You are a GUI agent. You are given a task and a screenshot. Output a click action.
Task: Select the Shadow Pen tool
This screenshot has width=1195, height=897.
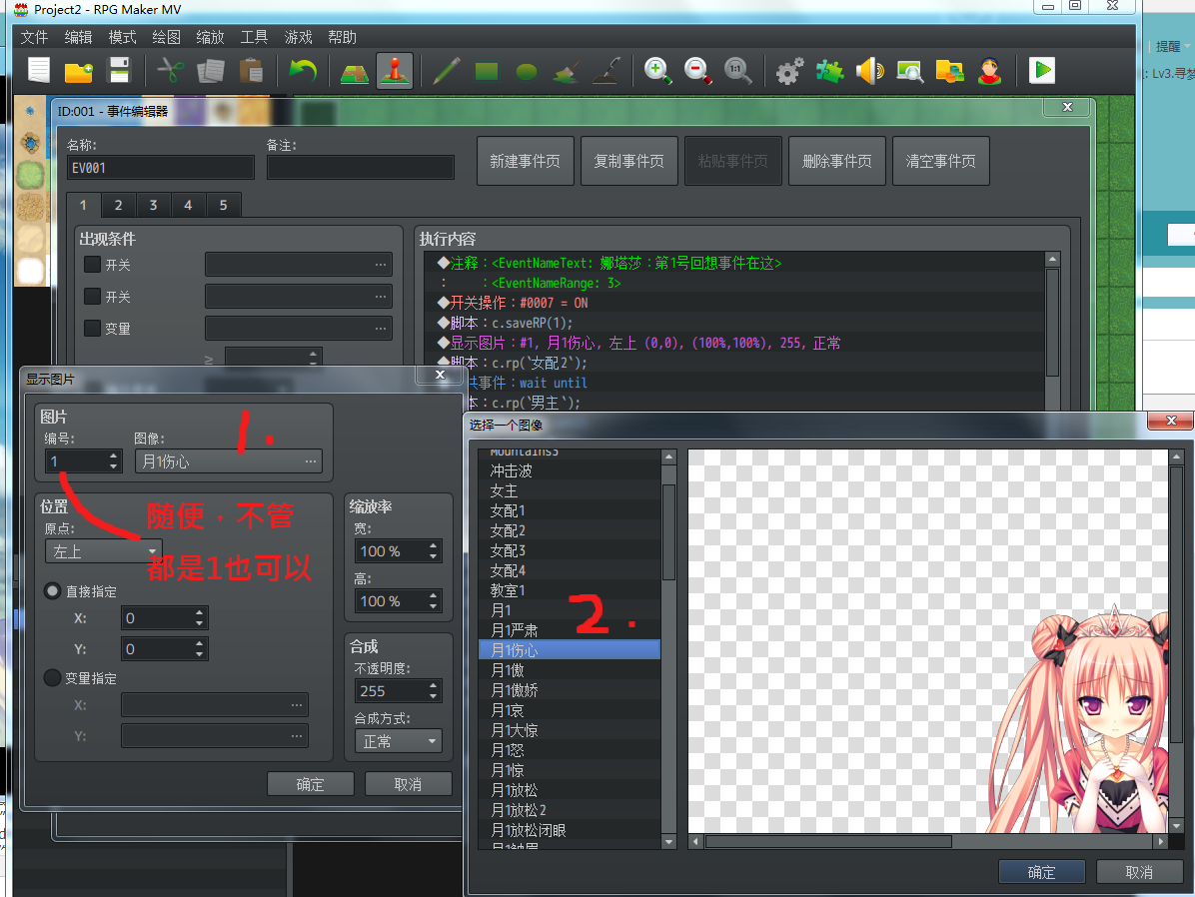[607, 71]
